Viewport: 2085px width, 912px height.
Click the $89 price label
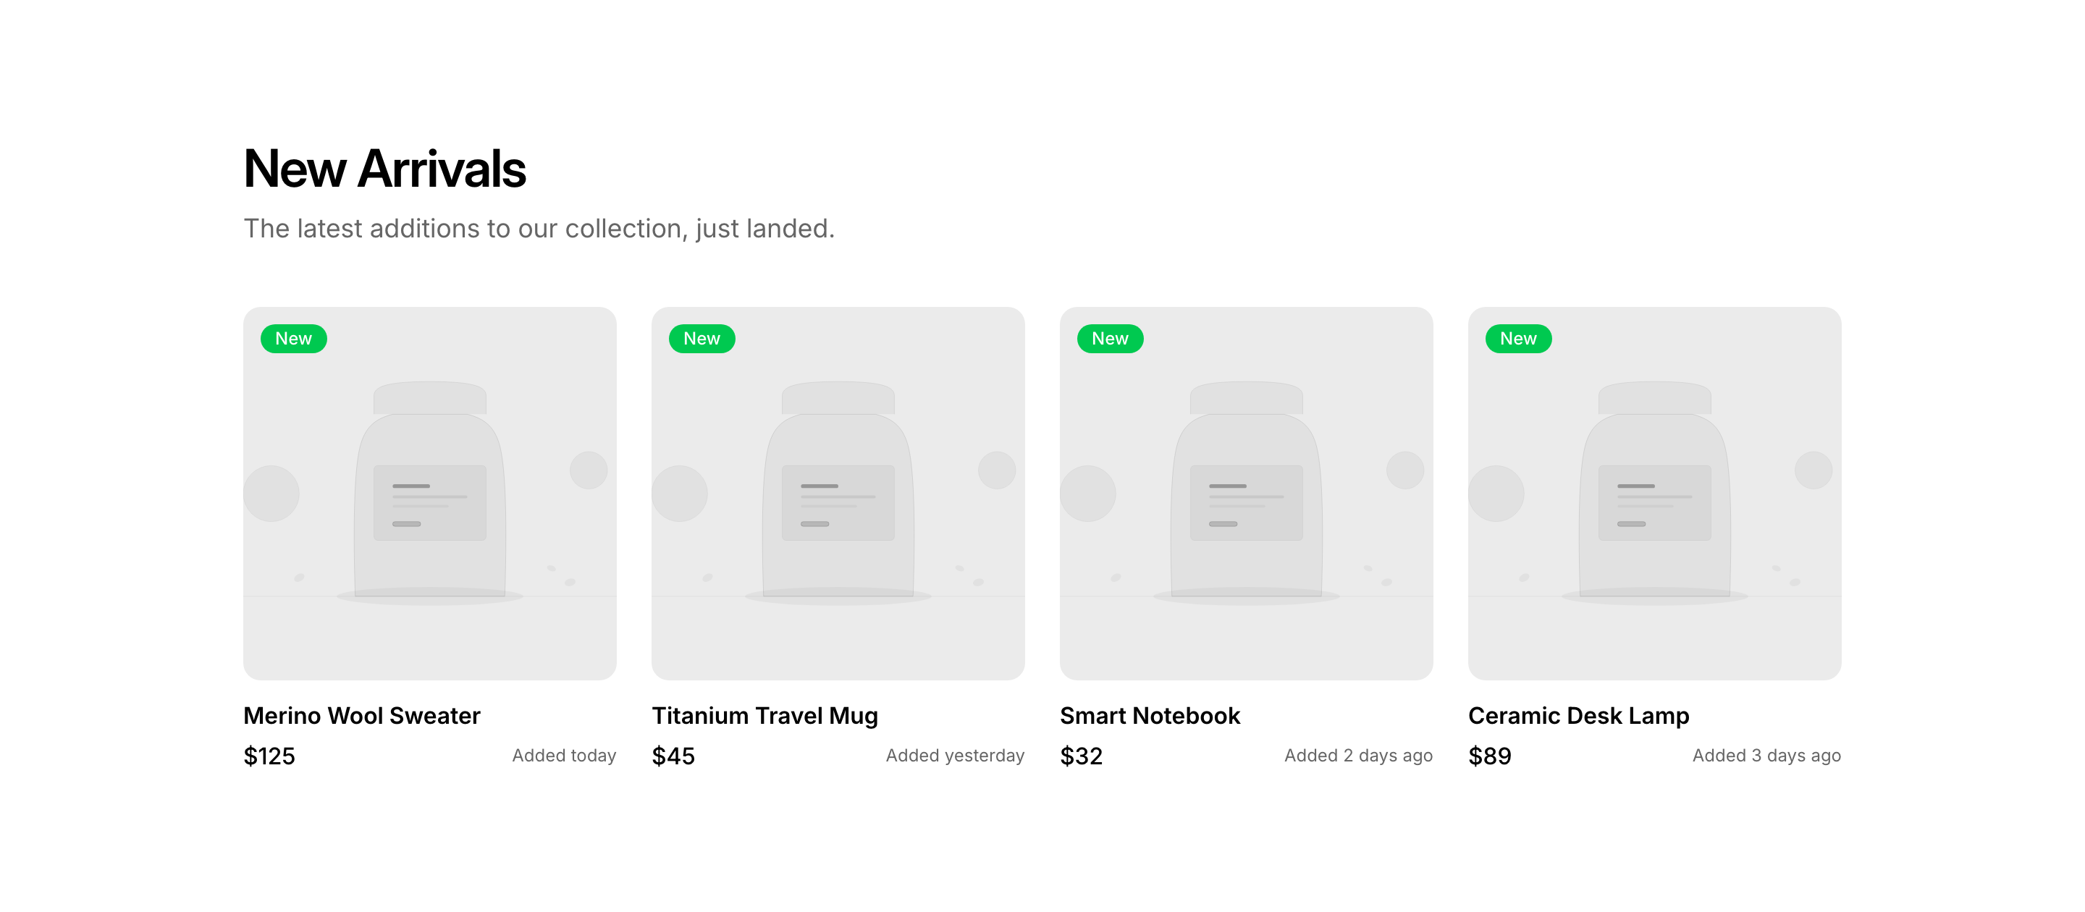pos(1489,756)
